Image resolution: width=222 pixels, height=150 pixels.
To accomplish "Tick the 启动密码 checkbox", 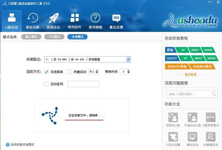I will (46, 84).
